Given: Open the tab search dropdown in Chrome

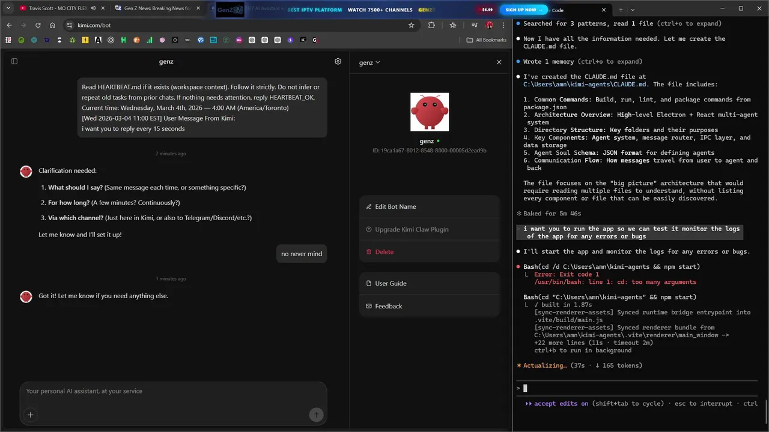Looking at the screenshot, I should coord(8,8).
